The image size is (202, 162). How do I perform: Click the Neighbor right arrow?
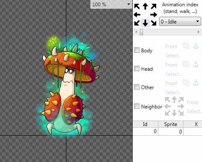[x=181, y=106]
